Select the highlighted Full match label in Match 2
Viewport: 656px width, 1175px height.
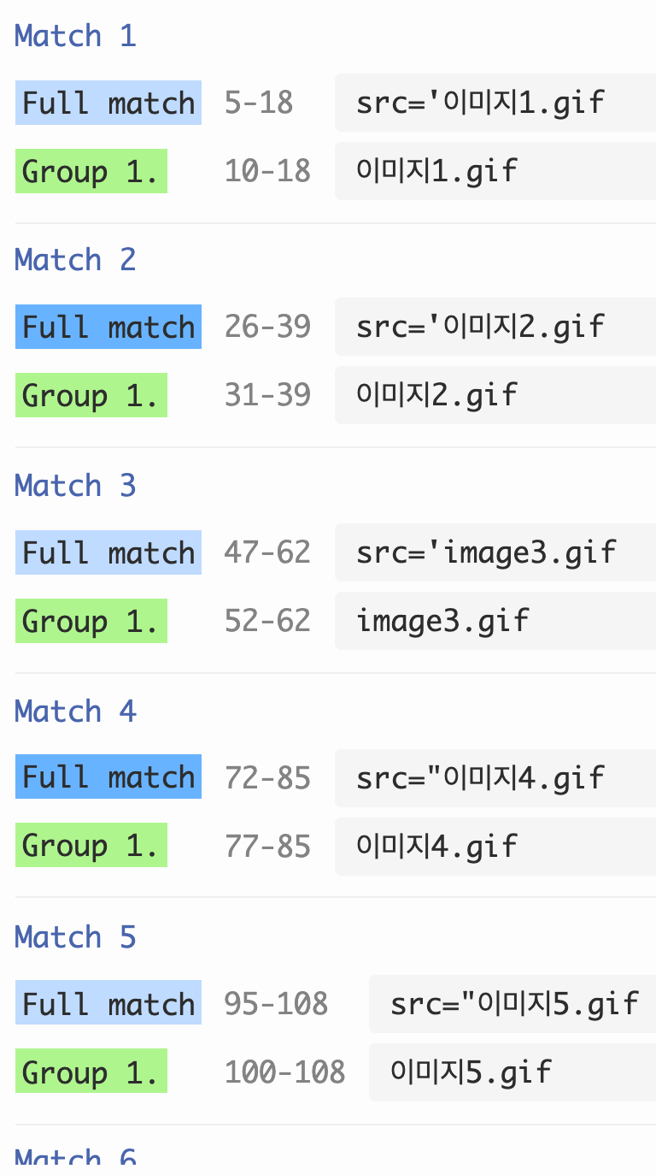tap(108, 327)
